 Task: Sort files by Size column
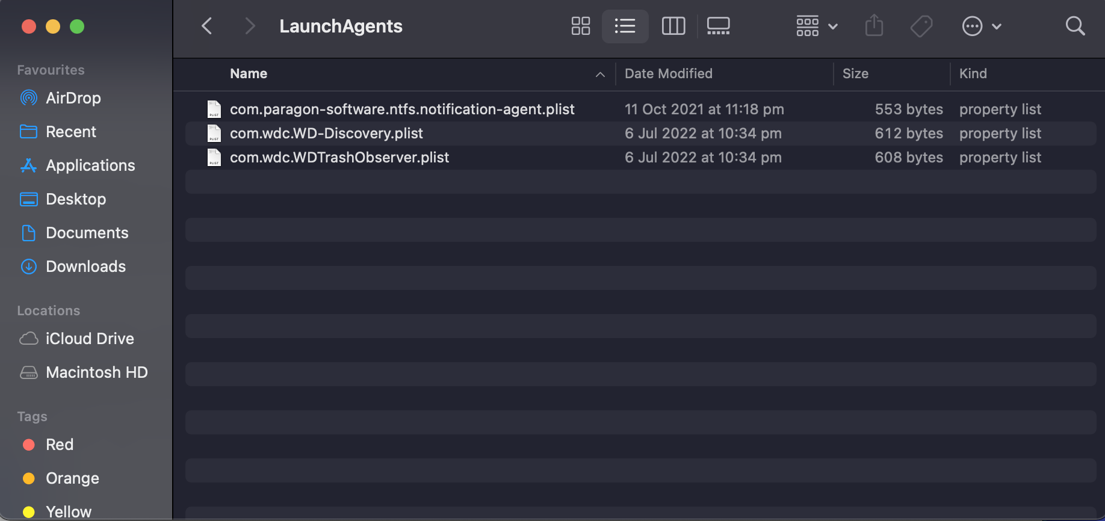(x=855, y=73)
